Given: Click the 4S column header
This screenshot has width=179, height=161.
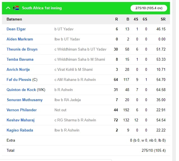Looking at the screenshot, I should pos(136,19).
